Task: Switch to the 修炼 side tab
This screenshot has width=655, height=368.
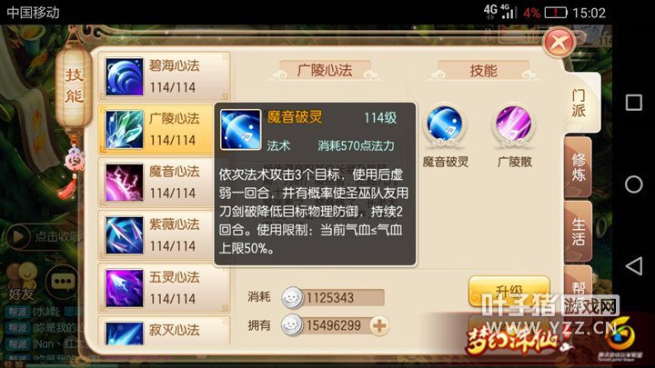Action: (x=579, y=167)
